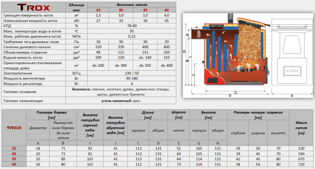Image resolution: width=315 pixels, height=169 pixels.
Task: Select the unit cell "В/Гц"
Action: [76, 73]
